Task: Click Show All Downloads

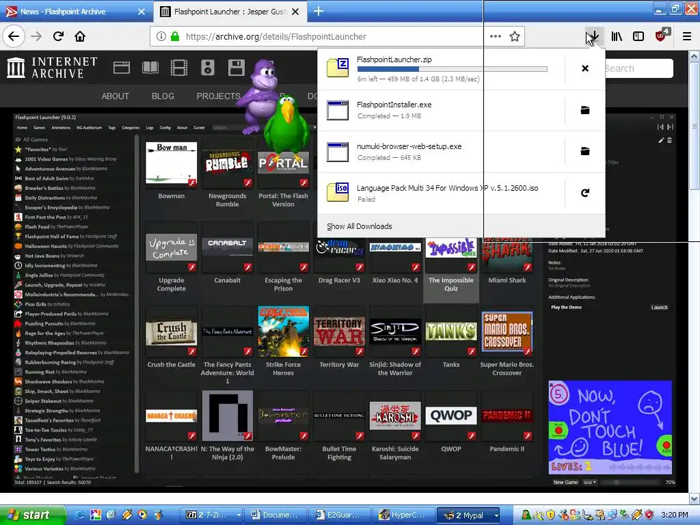Action: (359, 226)
